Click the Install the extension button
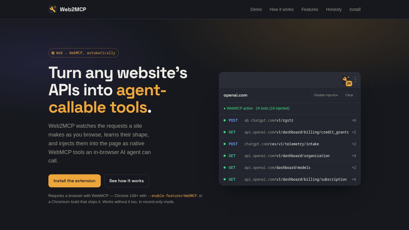The image size is (409, 230). [x=74, y=181]
